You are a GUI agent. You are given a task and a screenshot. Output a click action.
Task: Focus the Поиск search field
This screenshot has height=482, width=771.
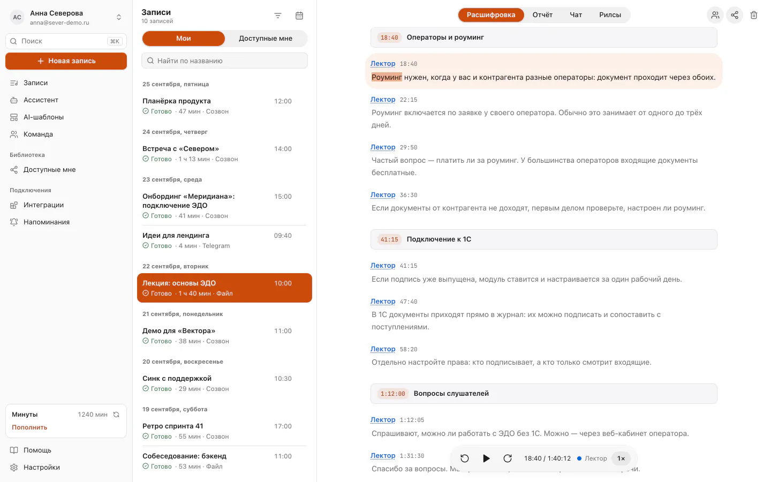(x=66, y=41)
